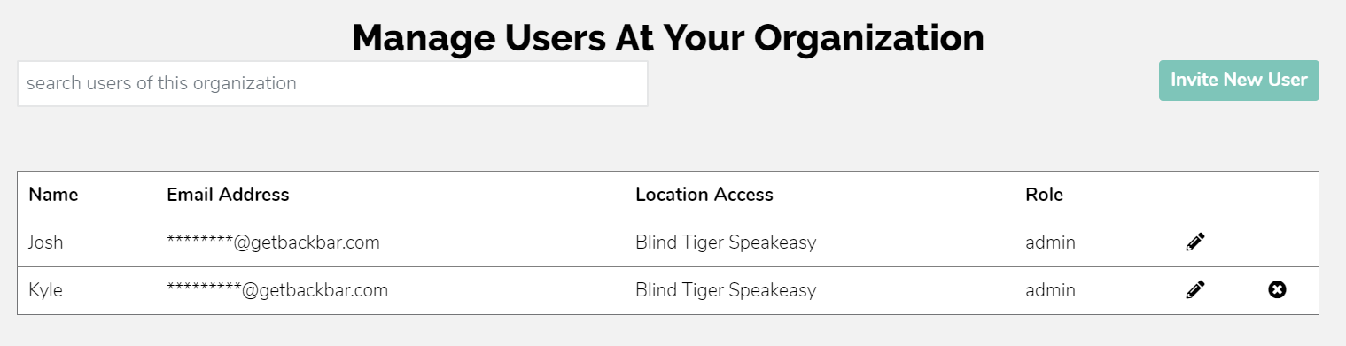The height and width of the screenshot is (346, 1346).
Task: Click the Location Access column header
Action: click(x=704, y=195)
